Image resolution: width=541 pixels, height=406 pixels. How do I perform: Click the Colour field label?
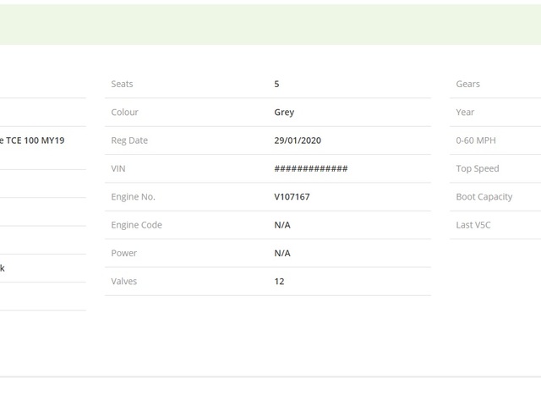coord(124,112)
